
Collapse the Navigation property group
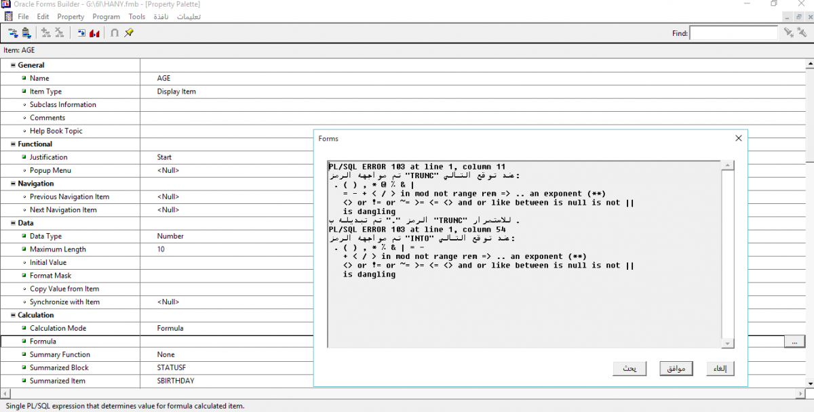pyautogui.click(x=13, y=184)
